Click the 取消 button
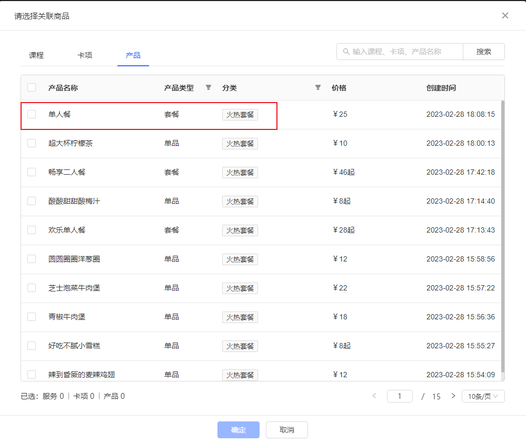The height and width of the screenshot is (443, 526). [286, 430]
